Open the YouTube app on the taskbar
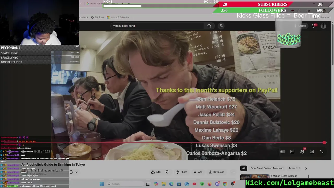This screenshot has width=334, height=188. (x=194, y=184)
